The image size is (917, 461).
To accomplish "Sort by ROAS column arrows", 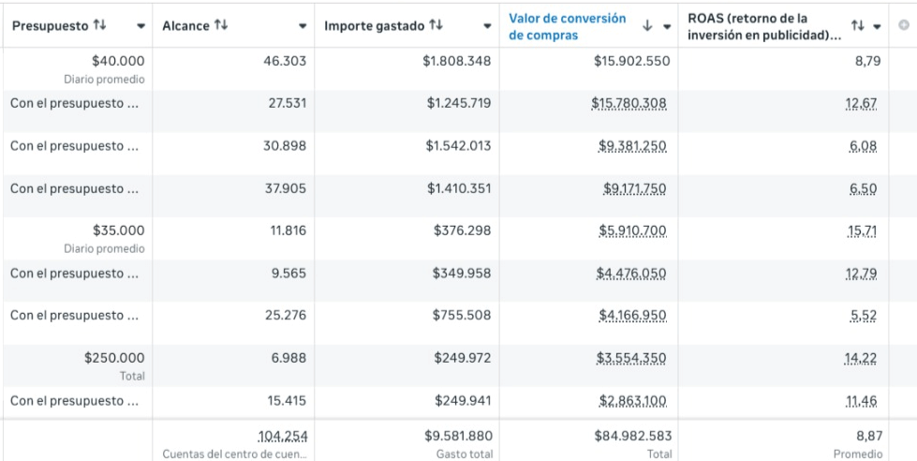I will point(858,26).
